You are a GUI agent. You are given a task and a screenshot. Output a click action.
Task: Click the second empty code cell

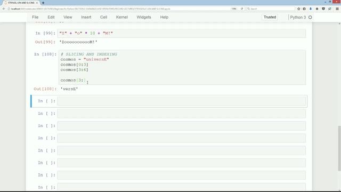click(x=181, y=114)
